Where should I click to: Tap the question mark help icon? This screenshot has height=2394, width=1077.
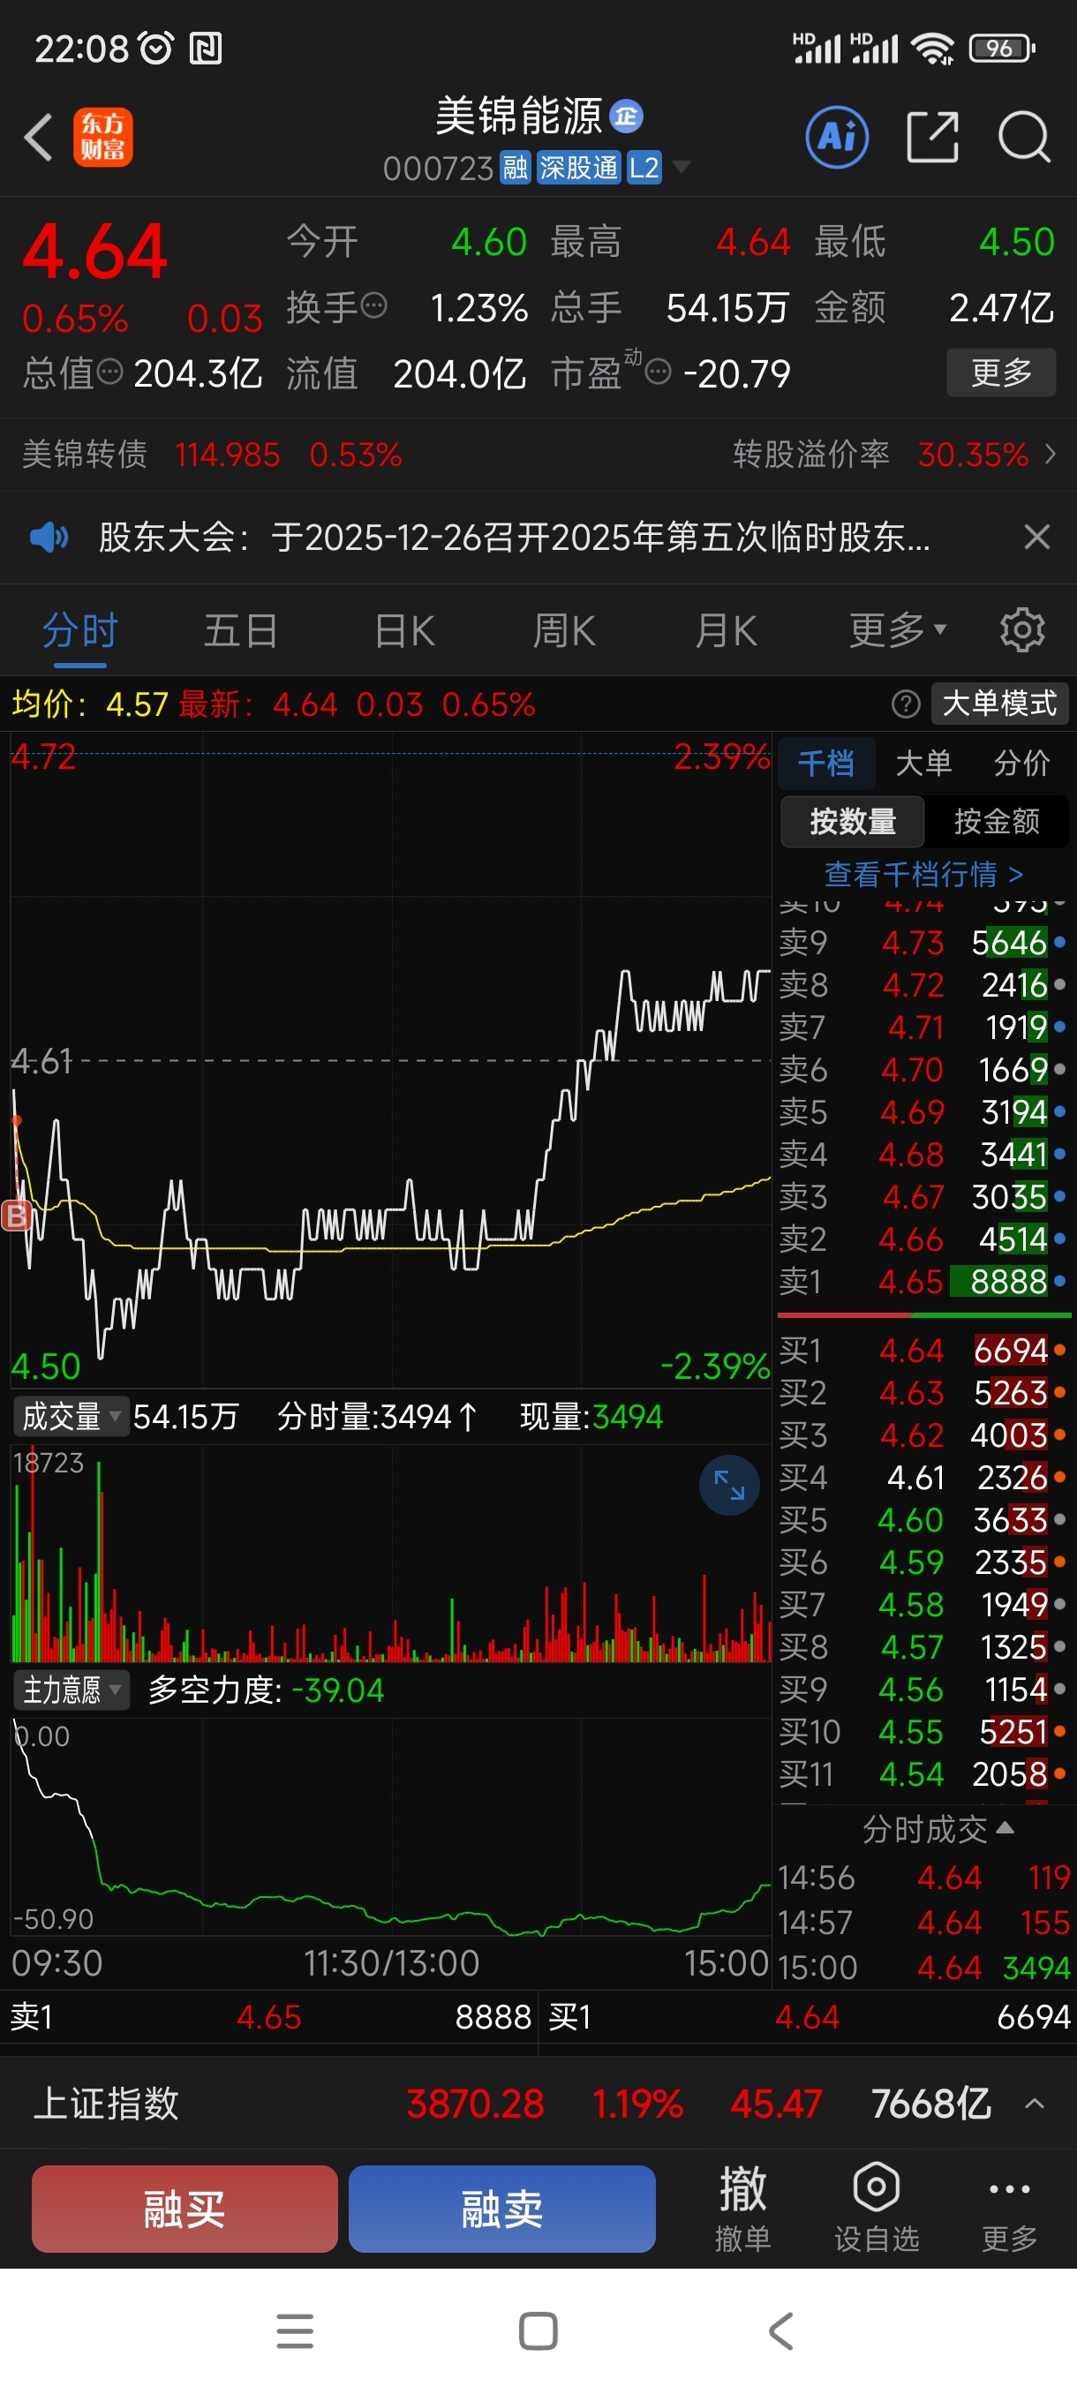[905, 704]
